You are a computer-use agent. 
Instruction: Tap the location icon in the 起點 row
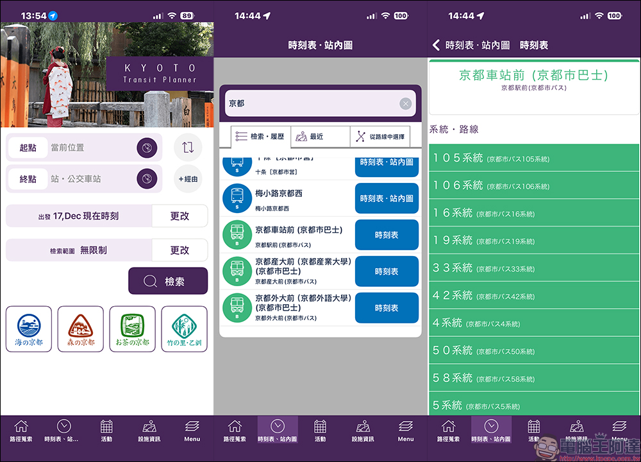[147, 147]
